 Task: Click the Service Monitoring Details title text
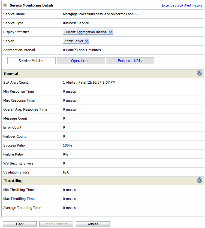point(32,5)
